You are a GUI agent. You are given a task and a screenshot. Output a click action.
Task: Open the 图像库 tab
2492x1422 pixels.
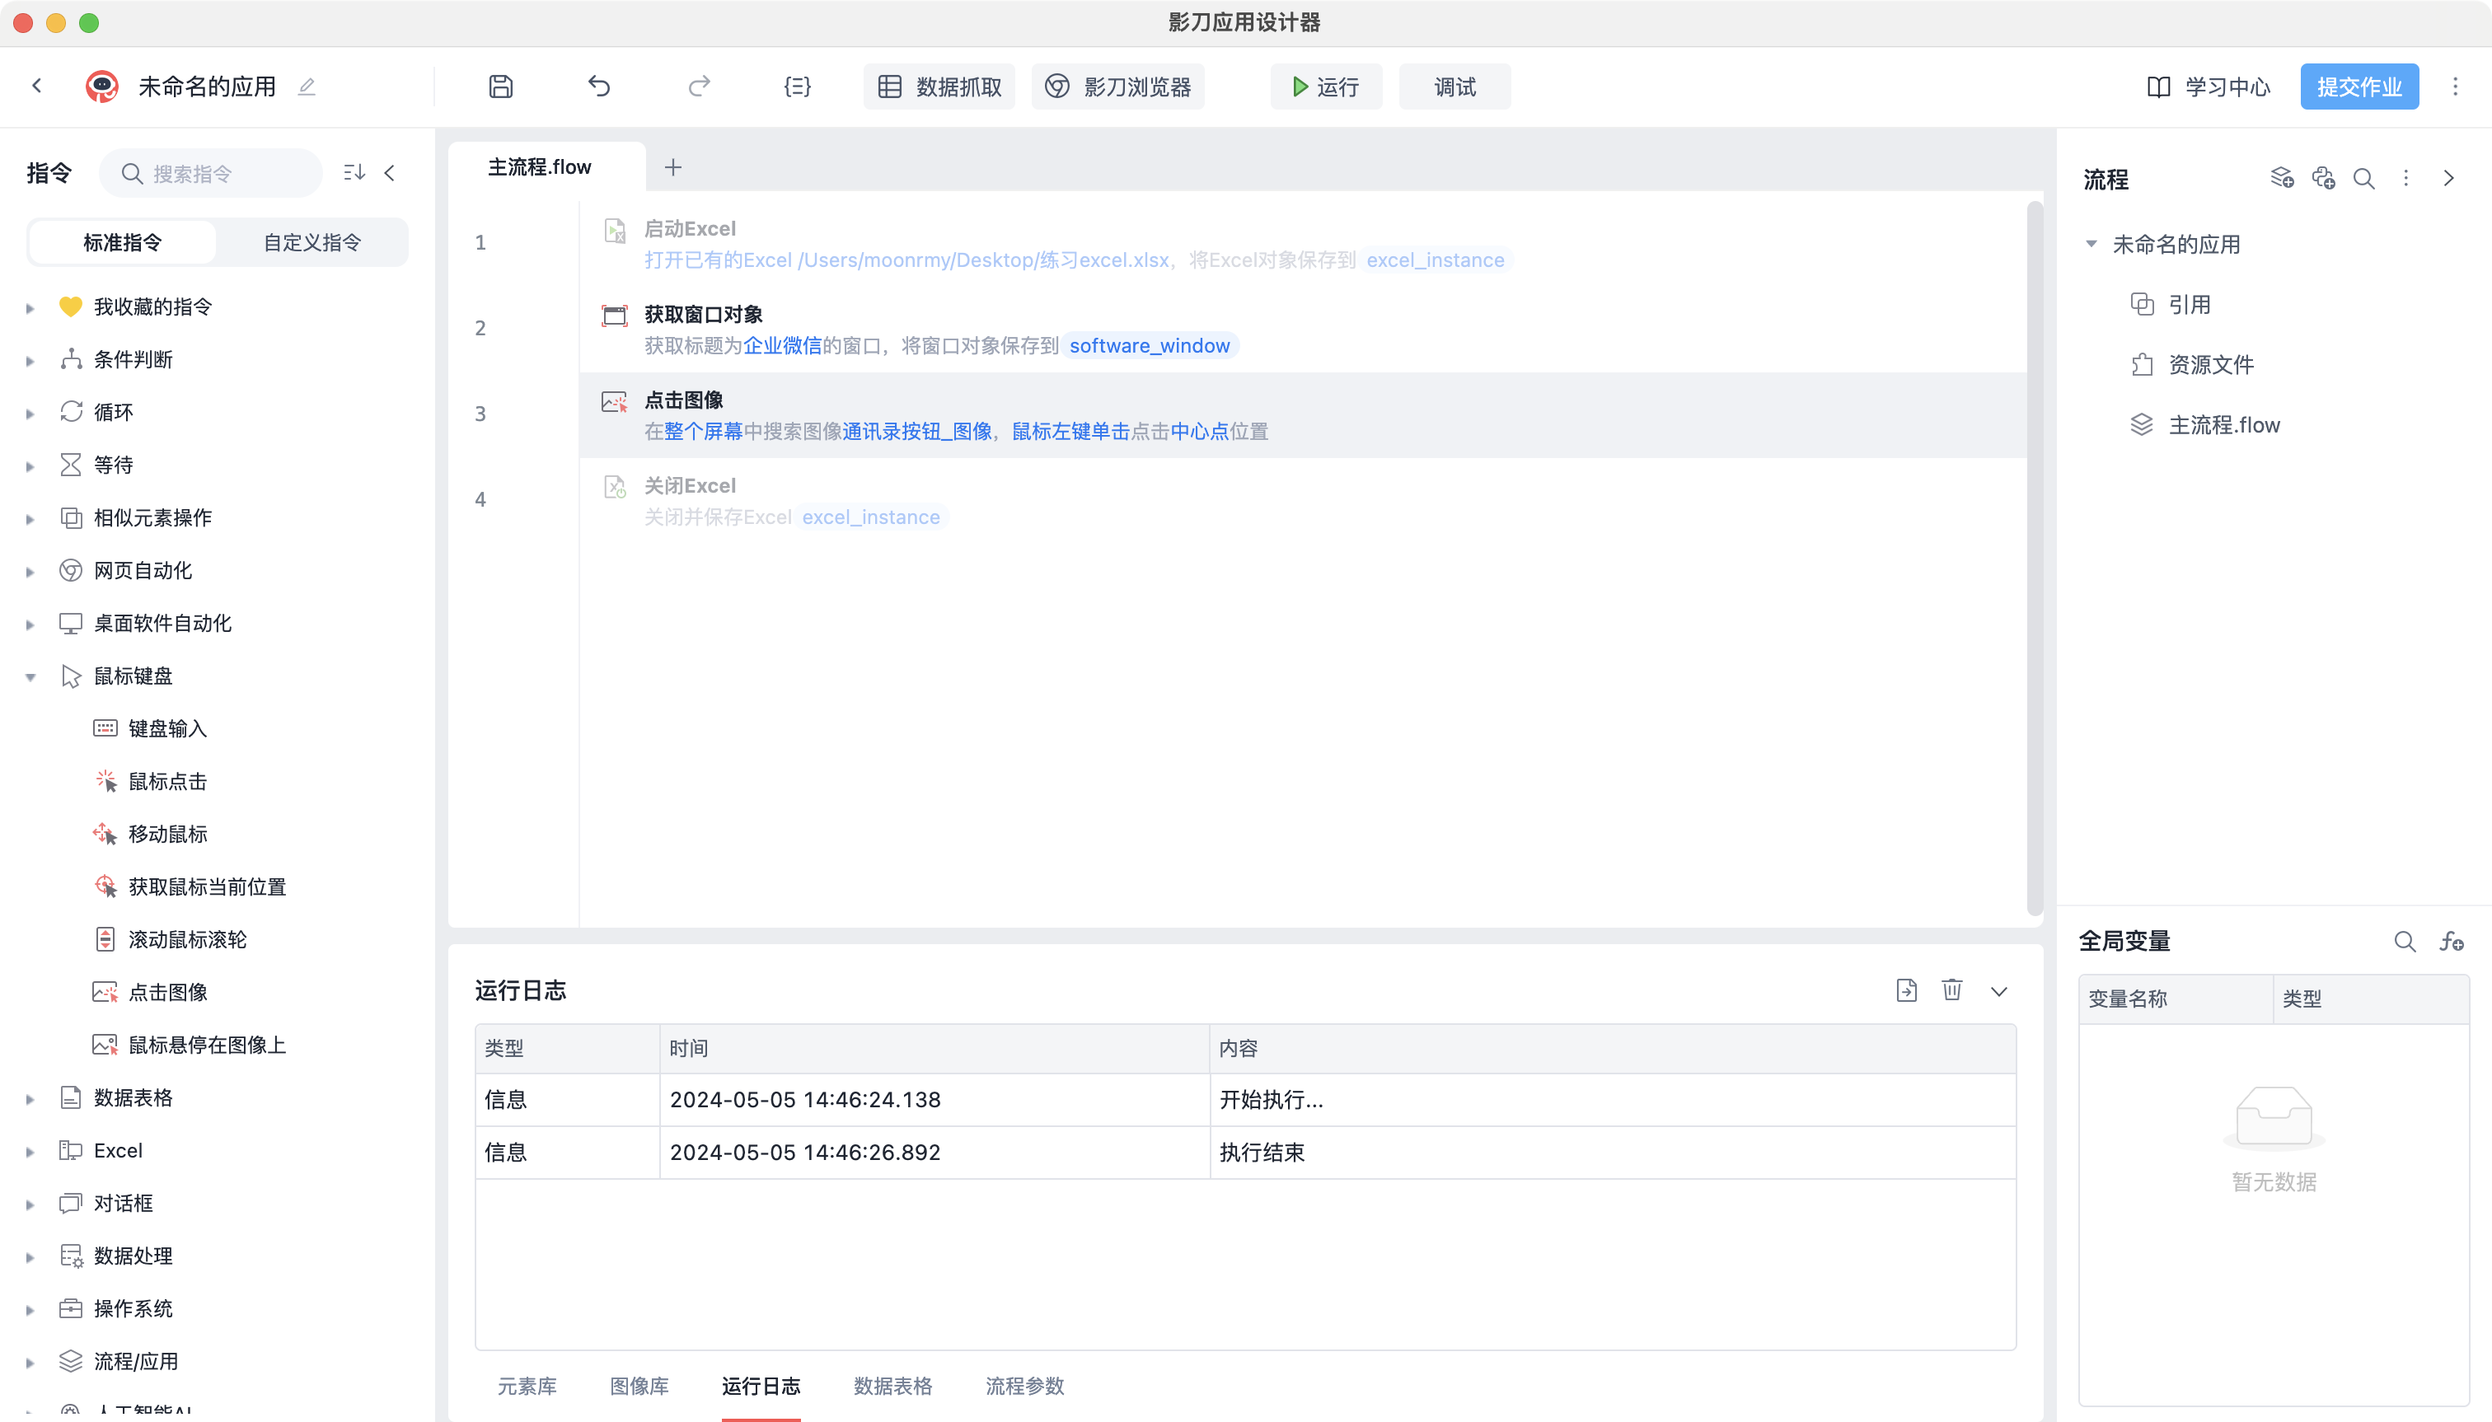pos(639,1386)
